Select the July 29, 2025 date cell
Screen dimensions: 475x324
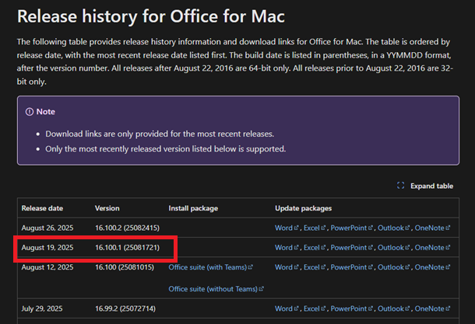pos(42,308)
